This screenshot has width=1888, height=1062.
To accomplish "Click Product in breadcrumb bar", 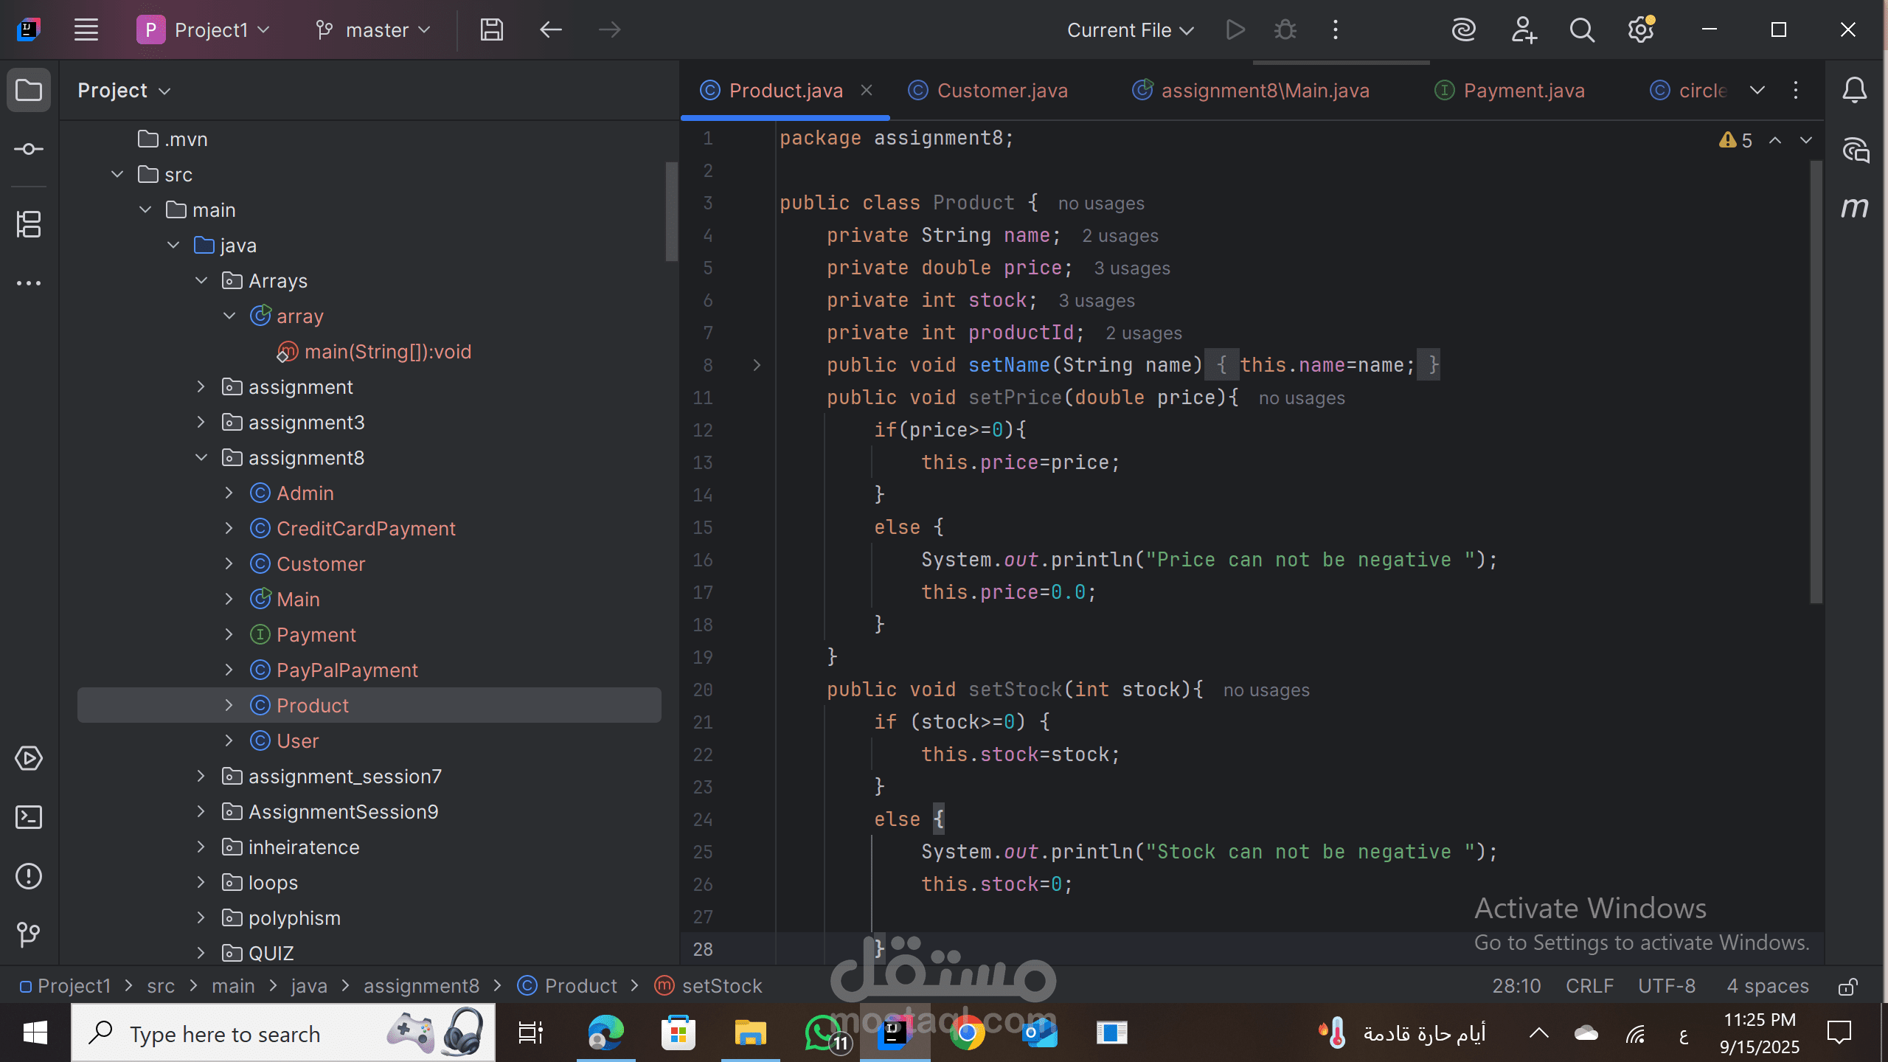I will pos(567,987).
